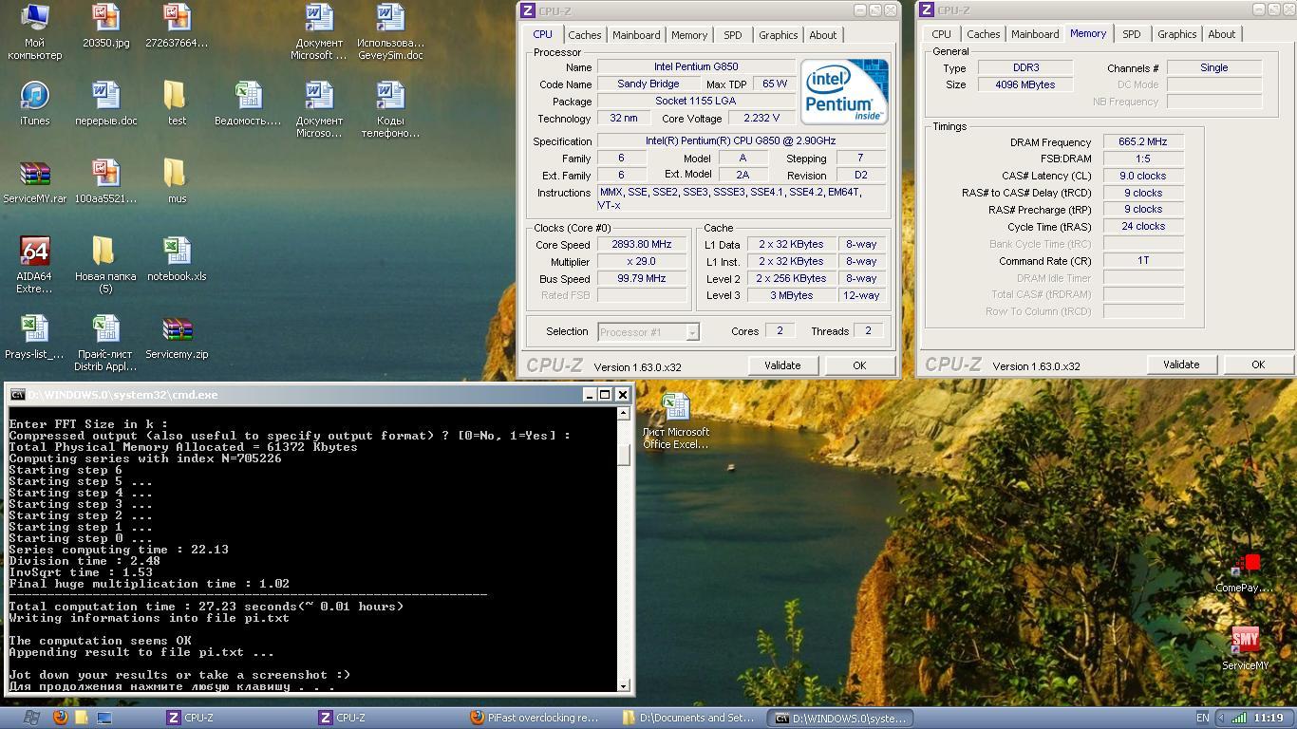This screenshot has width=1297, height=729.
Task: Switch to Documents and Settings taskbar item
Action: click(x=690, y=718)
